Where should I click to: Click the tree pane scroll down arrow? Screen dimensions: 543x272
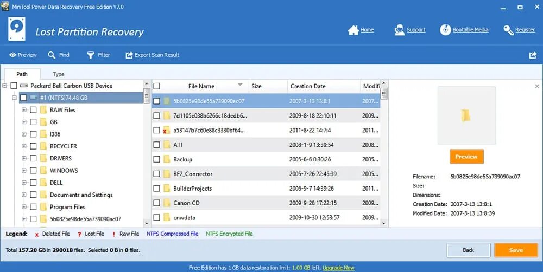coord(147,224)
